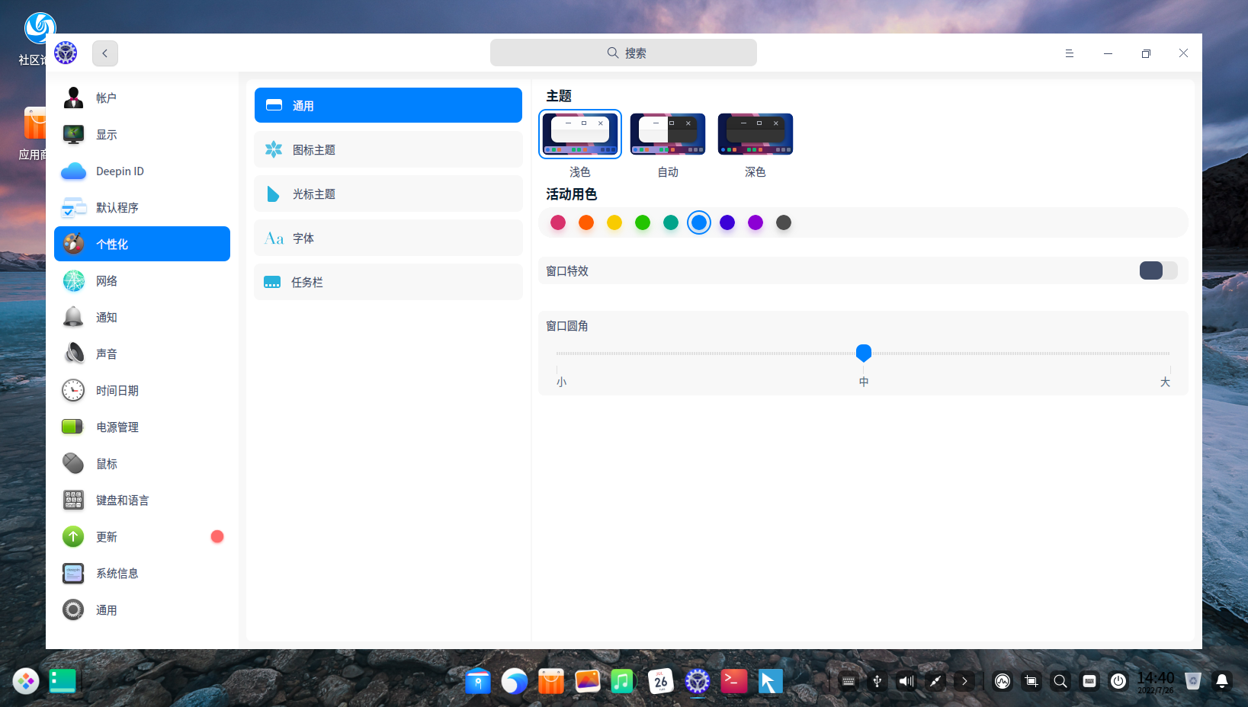Click the 搜索 search field
Screen dimensions: 1248x707
pyautogui.click(x=623, y=53)
